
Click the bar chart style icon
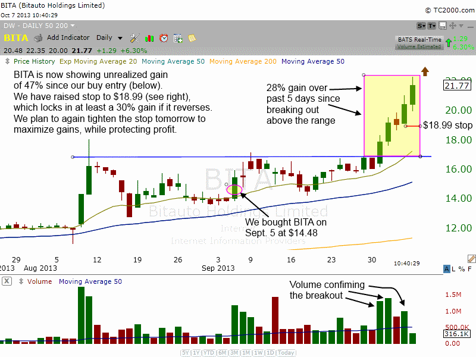(149, 38)
